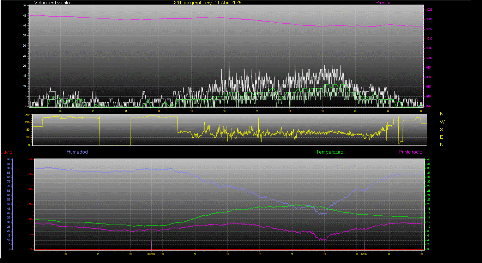482x263 pixels.
Task: Click the blue "Humedad" legend label
Action: pyautogui.click(x=77, y=152)
